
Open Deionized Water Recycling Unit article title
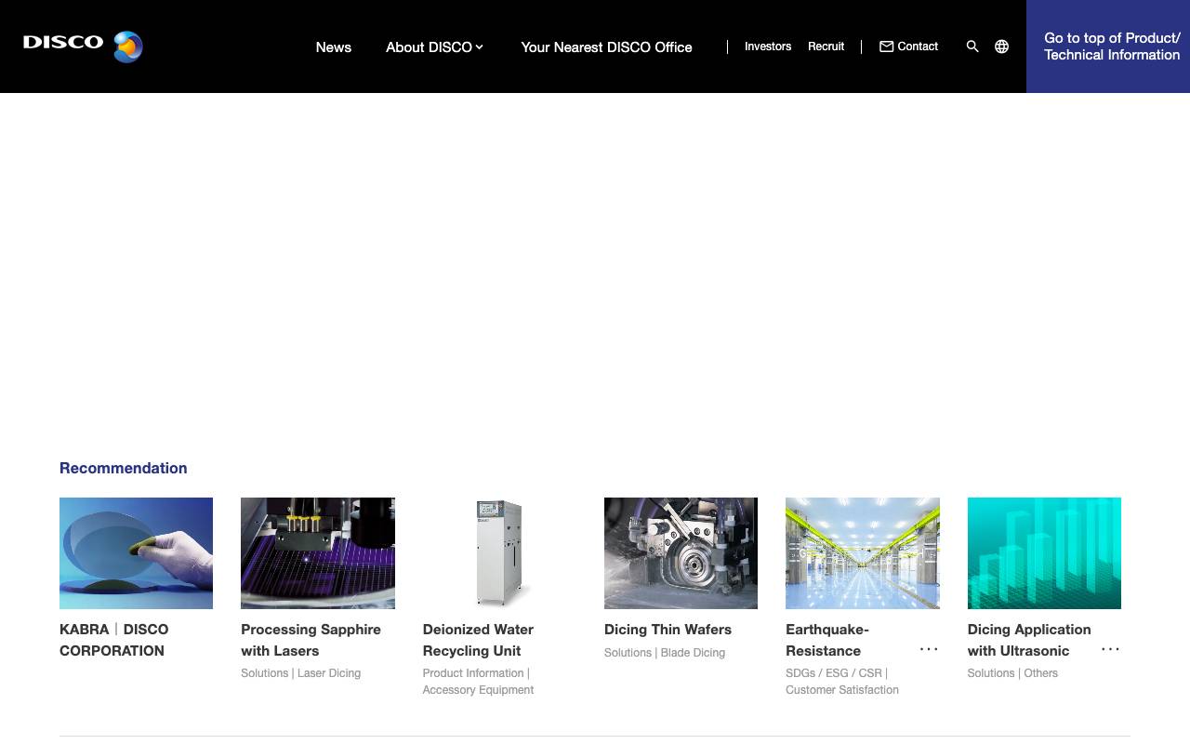[478, 640]
